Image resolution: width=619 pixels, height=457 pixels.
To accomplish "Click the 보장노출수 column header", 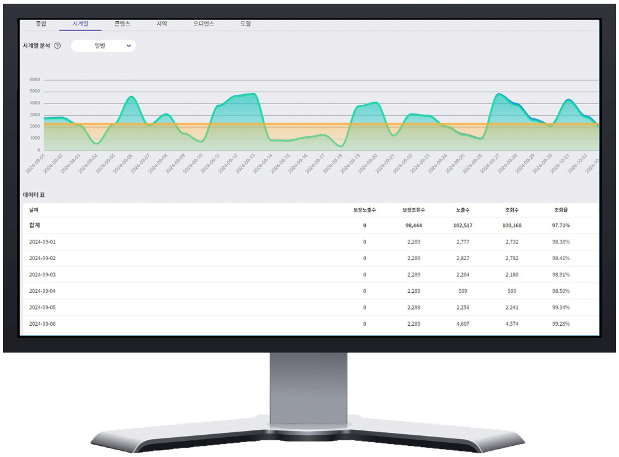I will 365,211.
